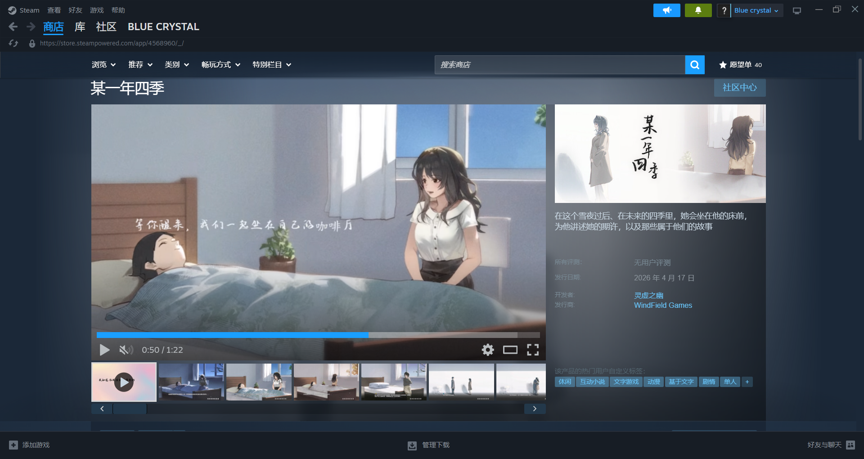
Task: Reload the store page
Action: click(13, 43)
